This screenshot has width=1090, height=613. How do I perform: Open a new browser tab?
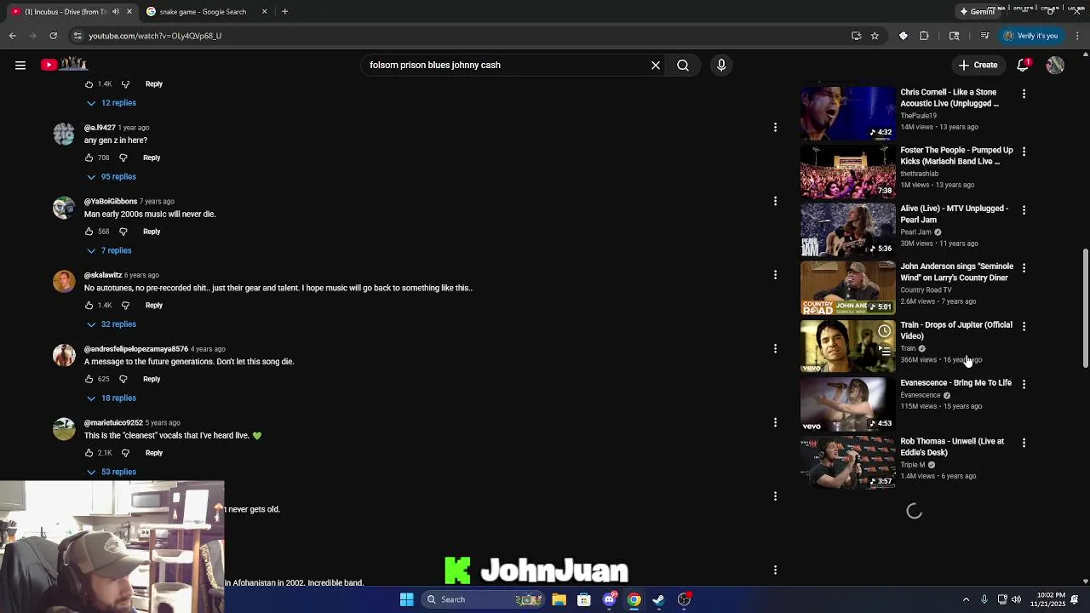tap(284, 12)
